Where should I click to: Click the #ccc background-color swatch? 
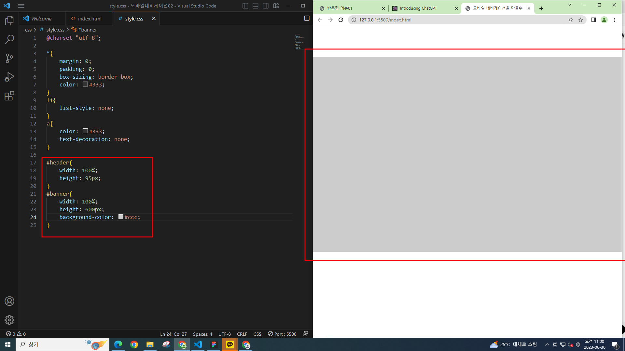point(121,217)
